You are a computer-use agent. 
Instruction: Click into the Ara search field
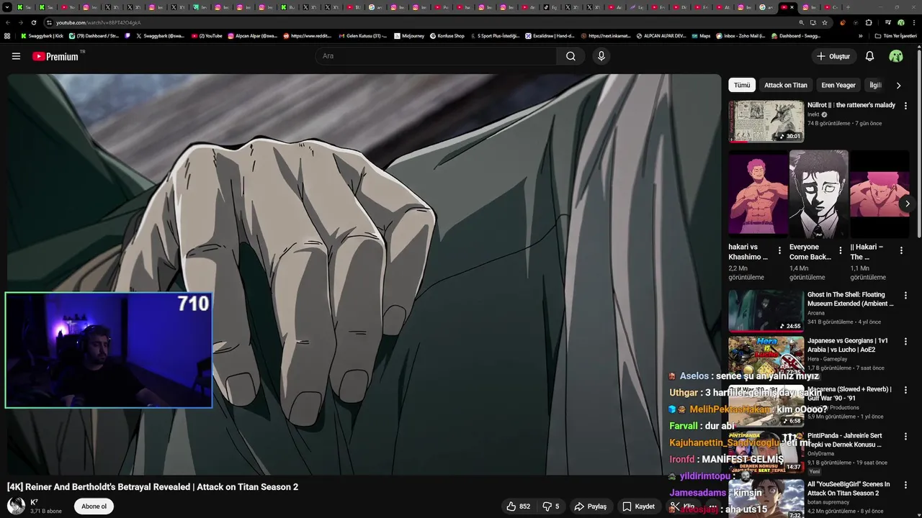436,56
